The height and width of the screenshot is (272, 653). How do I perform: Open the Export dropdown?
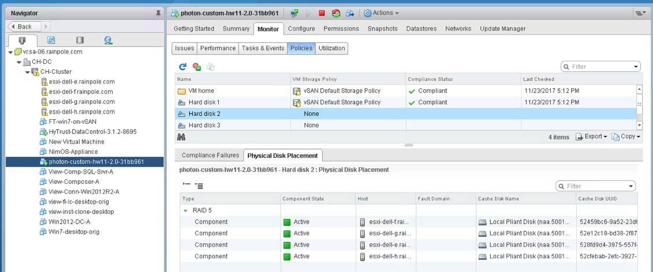(x=591, y=137)
